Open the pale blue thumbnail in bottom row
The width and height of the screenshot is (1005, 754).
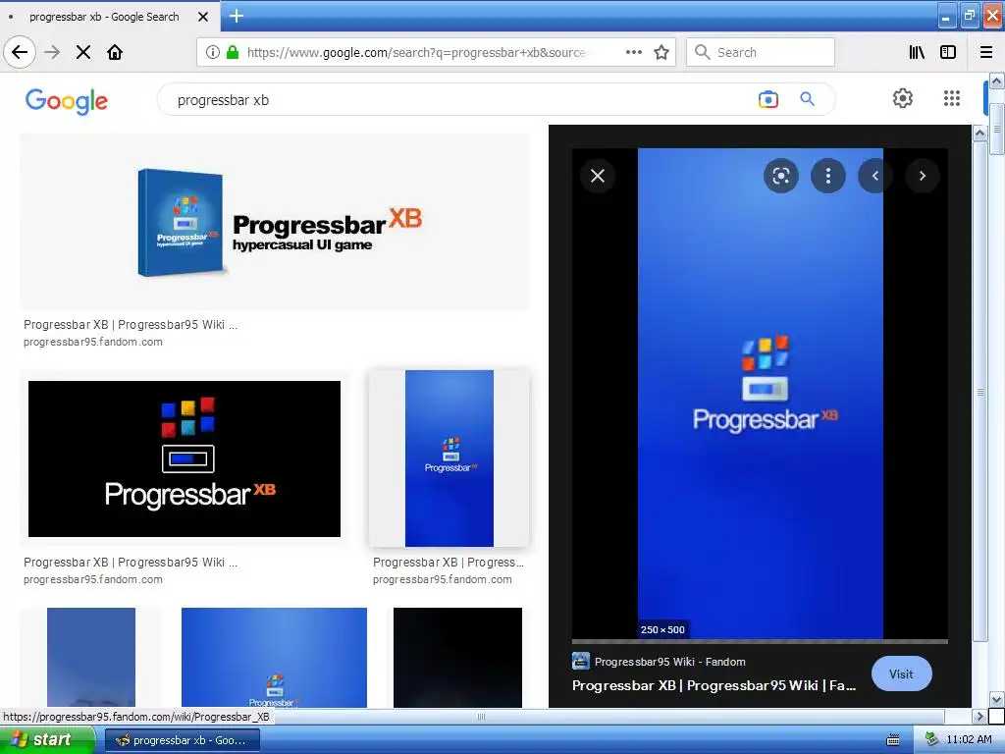click(x=91, y=657)
